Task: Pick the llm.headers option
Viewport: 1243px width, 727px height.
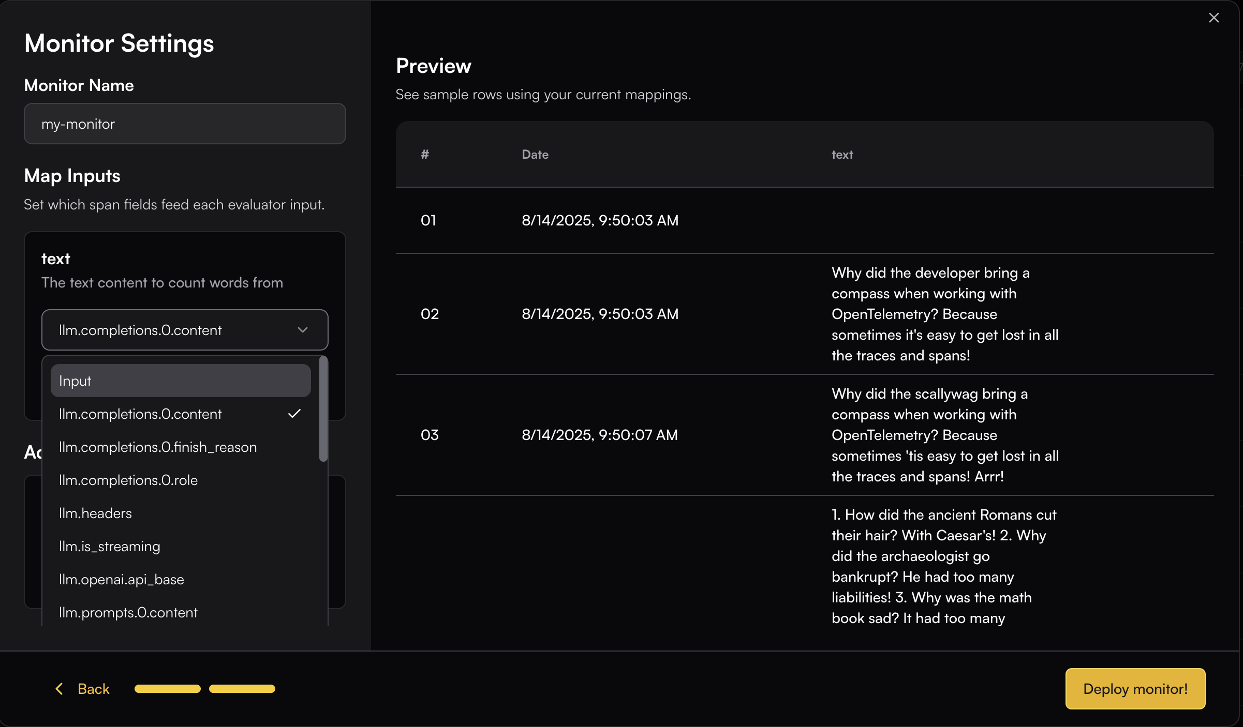Action: [x=96, y=513]
